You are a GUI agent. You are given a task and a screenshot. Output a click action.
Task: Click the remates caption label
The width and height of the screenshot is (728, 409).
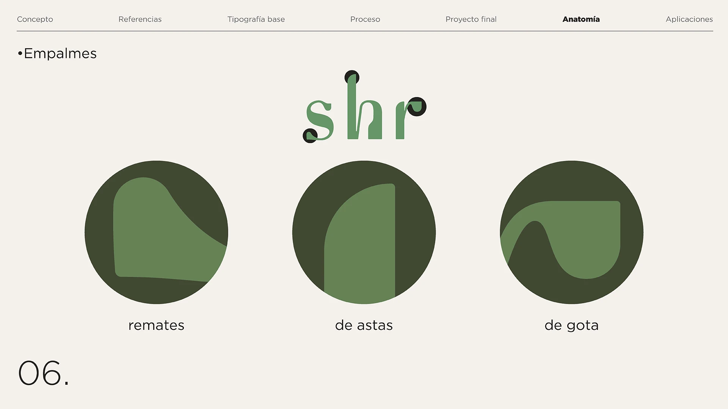[x=156, y=325]
